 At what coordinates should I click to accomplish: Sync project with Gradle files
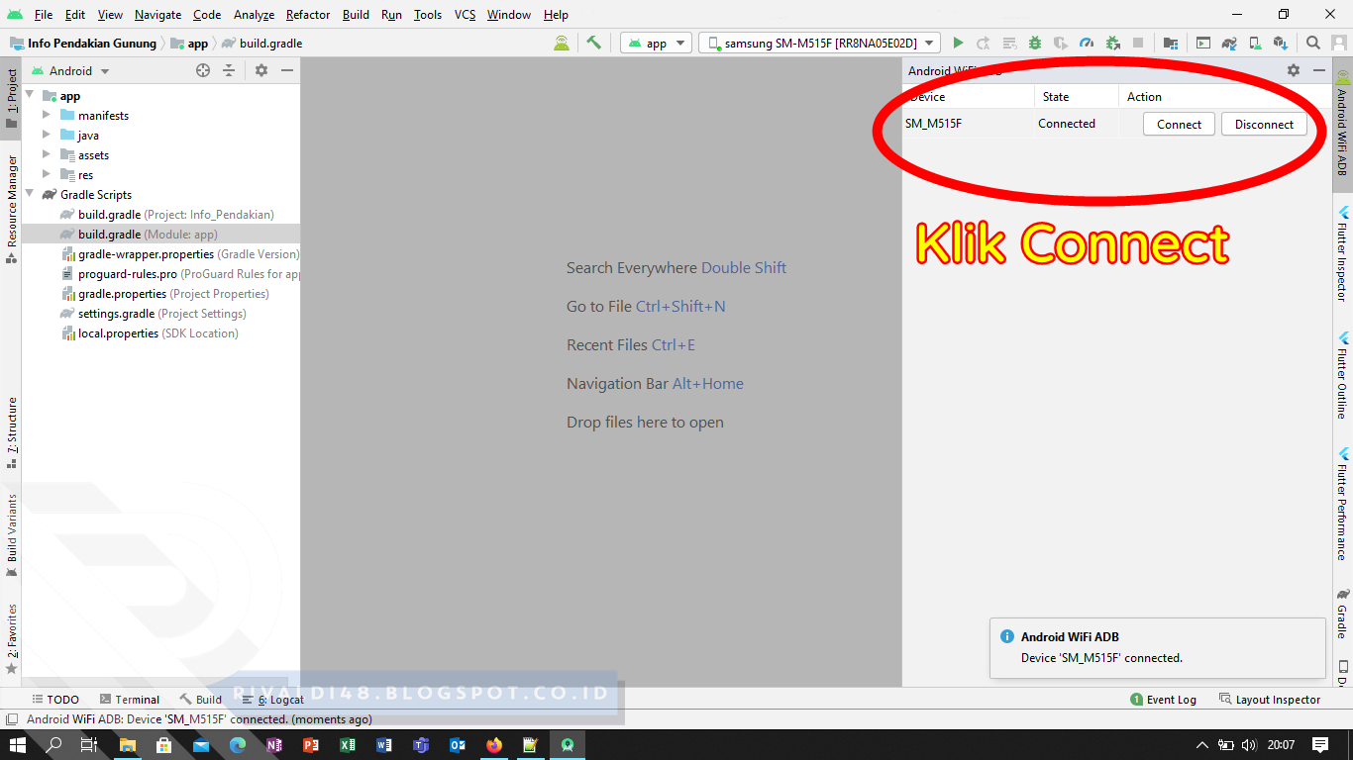click(1229, 43)
